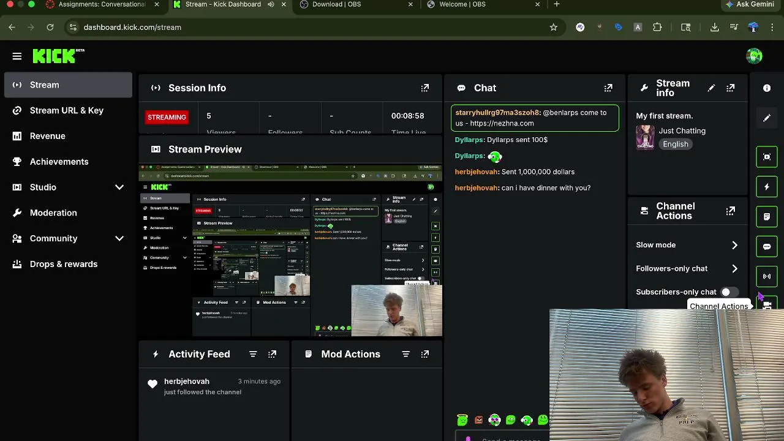Pop out the Mod Actions panel

[425, 354]
